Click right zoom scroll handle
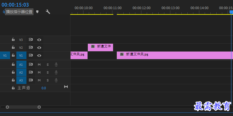The height and width of the screenshot is (116, 233). [x=39, y=107]
